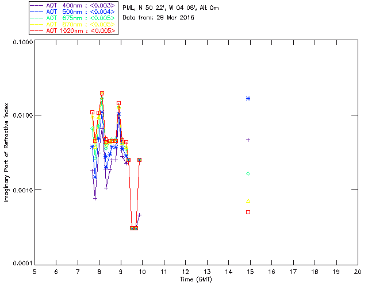Click the highest red square peak after time 8
368x294 pixels.
(102, 94)
